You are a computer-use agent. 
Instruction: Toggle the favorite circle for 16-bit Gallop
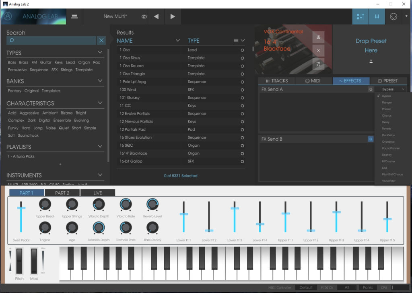click(x=242, y=162)
